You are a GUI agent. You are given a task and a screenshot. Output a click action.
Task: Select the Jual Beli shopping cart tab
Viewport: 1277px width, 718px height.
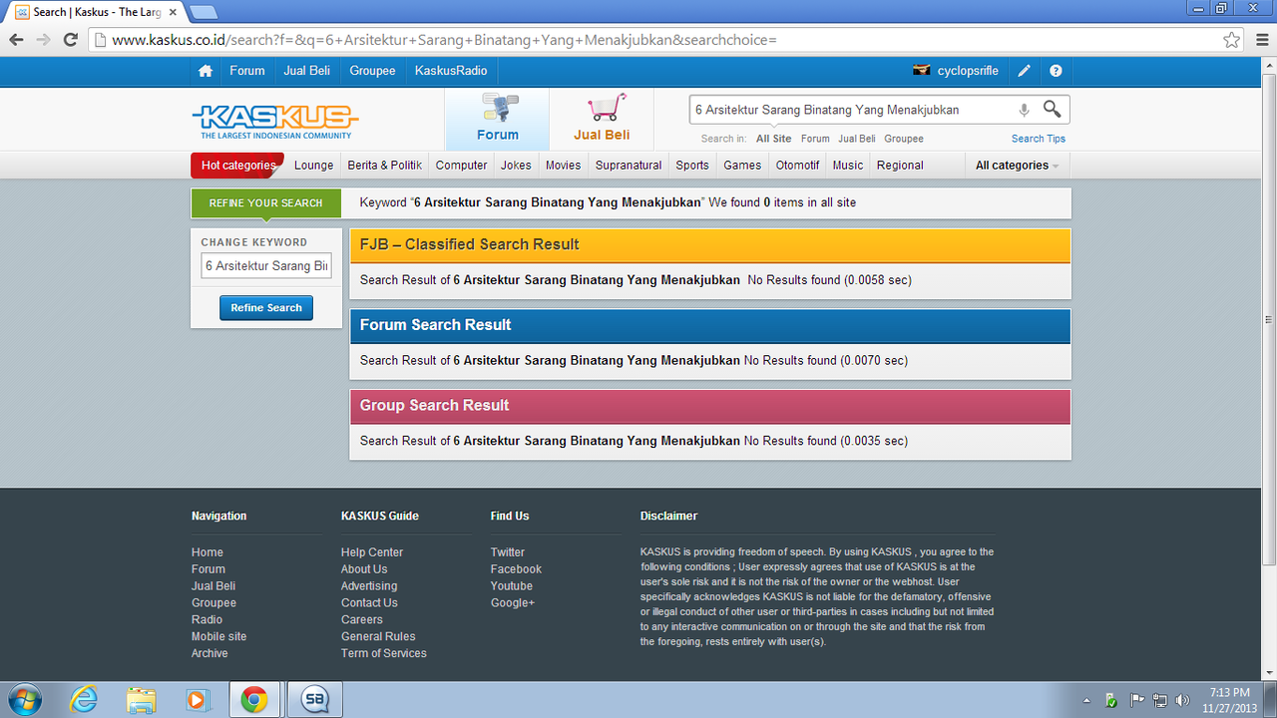(x=602, y=119)
